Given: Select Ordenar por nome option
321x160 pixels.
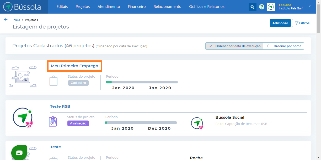Looking at the screenshot, I should coord(284,46).
